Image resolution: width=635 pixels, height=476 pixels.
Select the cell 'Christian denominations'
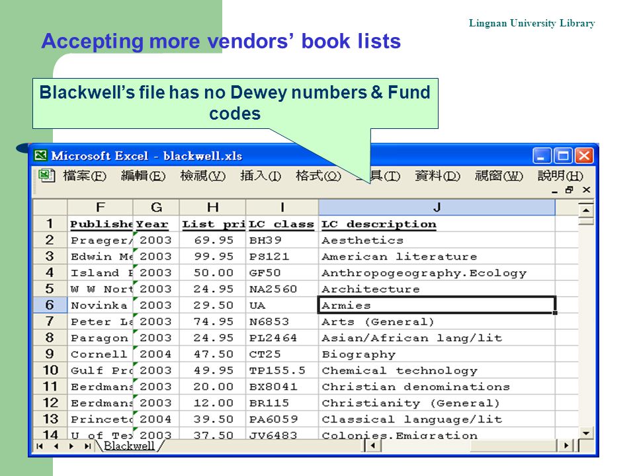click(x=437, y=387)
